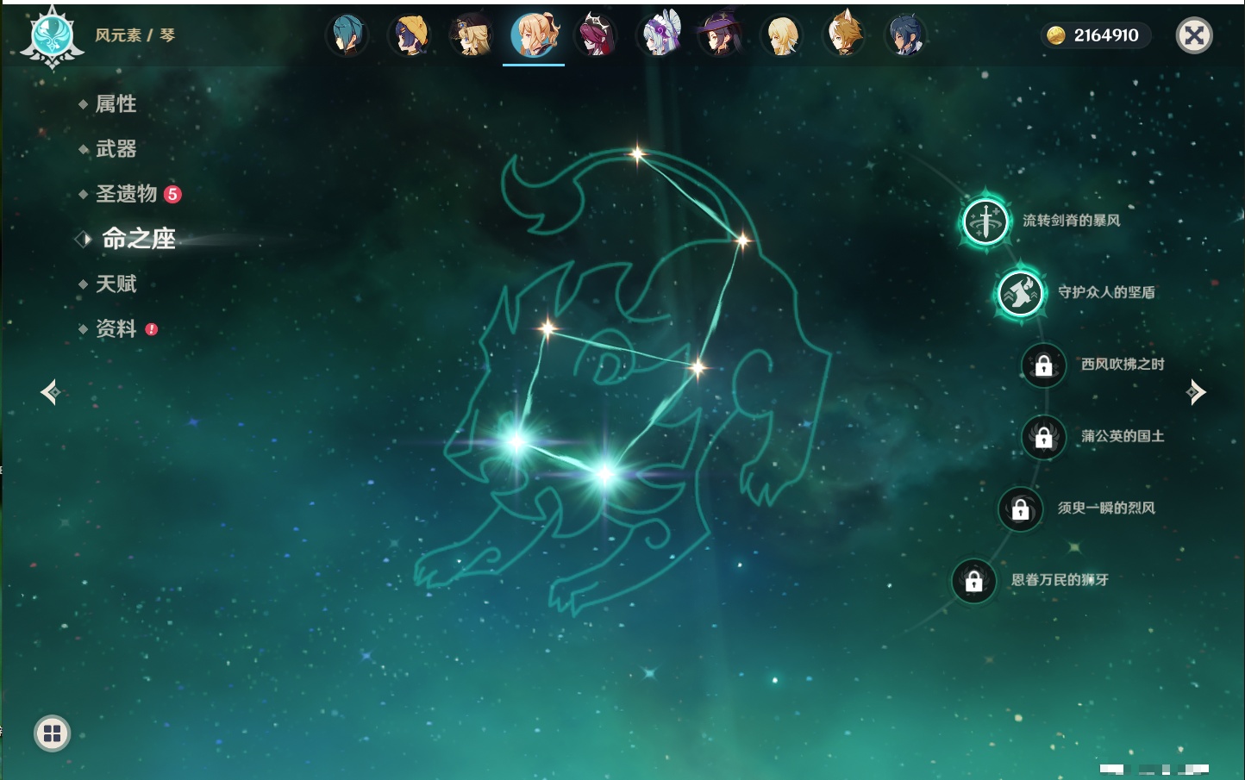Click the locked 须臾一瞬的烈风 constellation
Viewport: 1245px width, 780px height.
tap(1021, 509)
